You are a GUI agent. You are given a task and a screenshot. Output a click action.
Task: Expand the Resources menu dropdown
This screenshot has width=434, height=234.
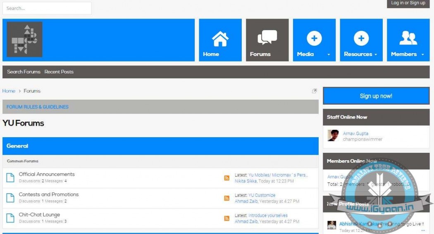pos(376,54)
